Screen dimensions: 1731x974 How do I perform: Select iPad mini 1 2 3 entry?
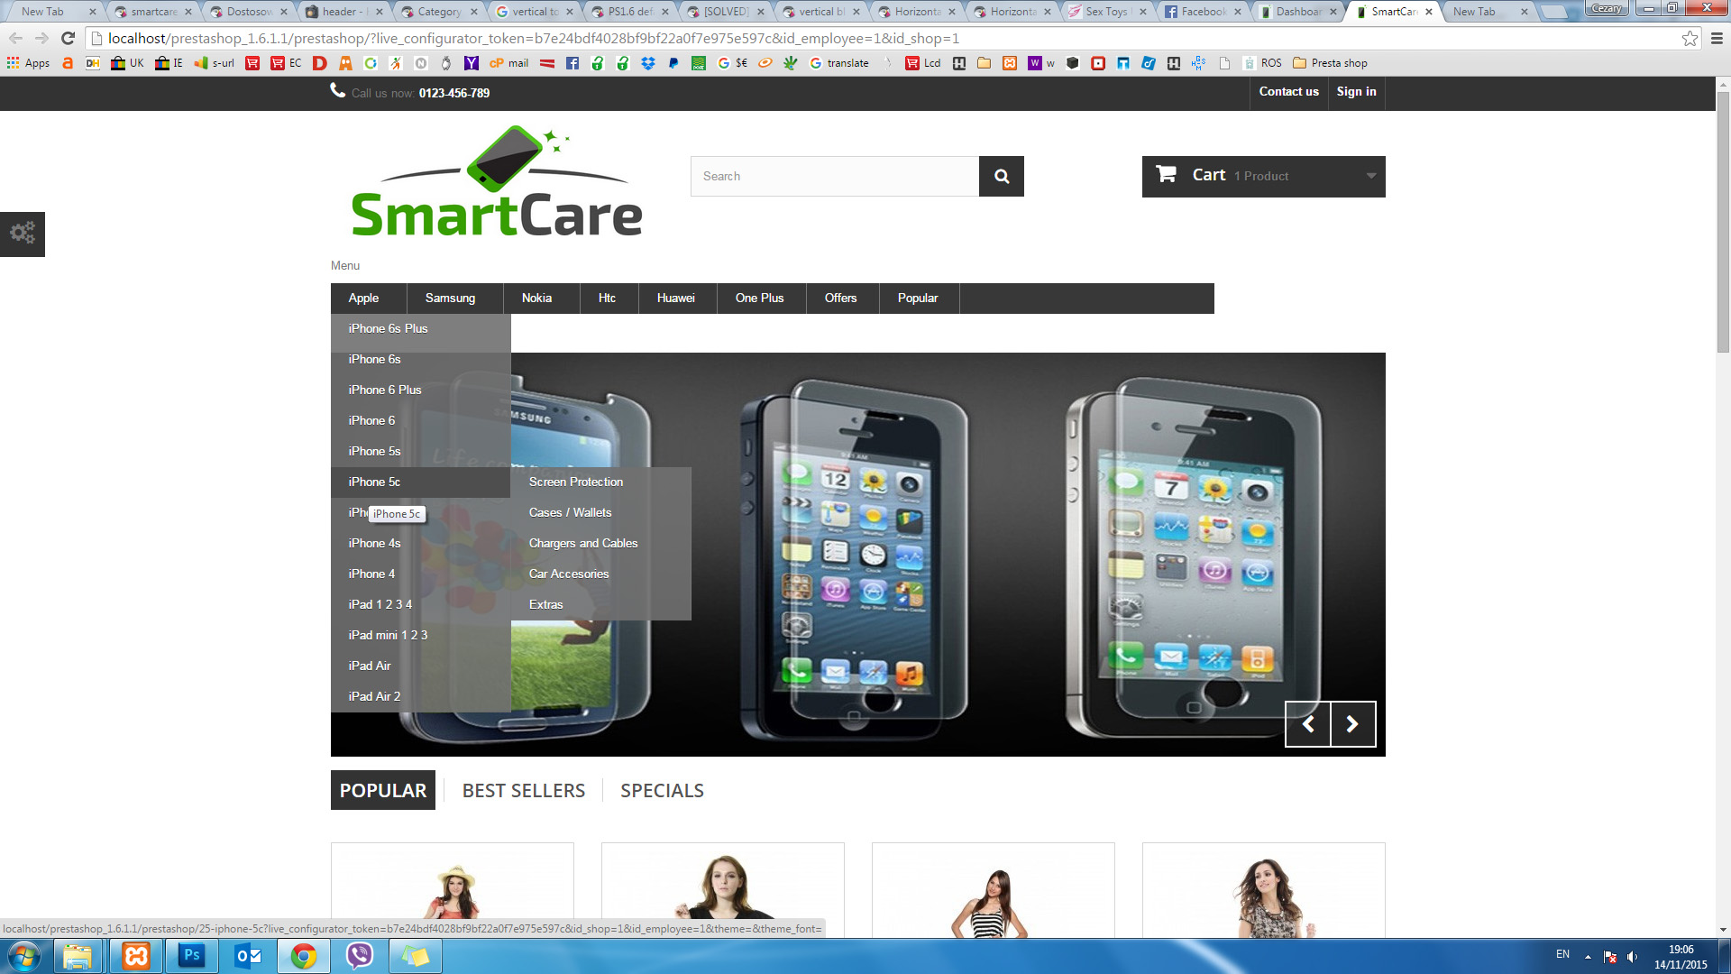click(421, 635)
